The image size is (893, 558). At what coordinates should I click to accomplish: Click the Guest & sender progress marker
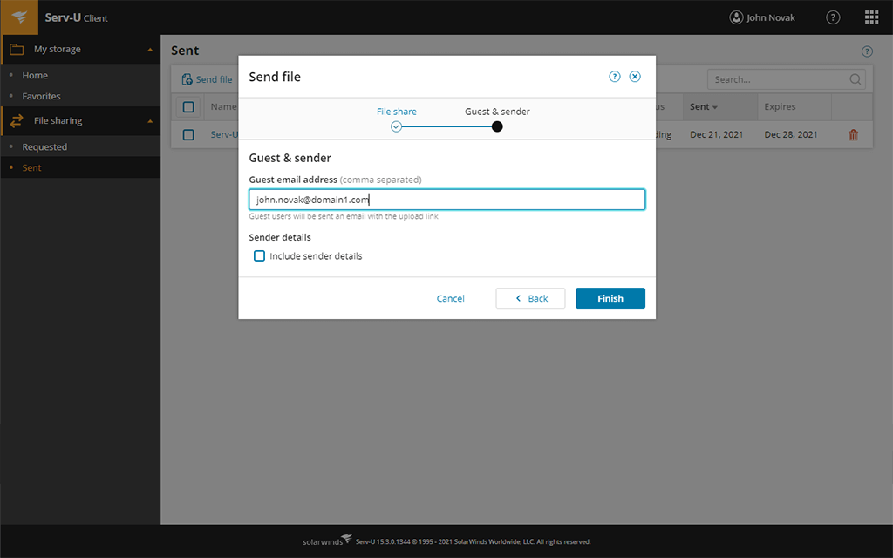coord(496,126)
